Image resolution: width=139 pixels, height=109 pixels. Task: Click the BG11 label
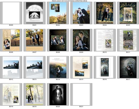(x=128, y=52)
